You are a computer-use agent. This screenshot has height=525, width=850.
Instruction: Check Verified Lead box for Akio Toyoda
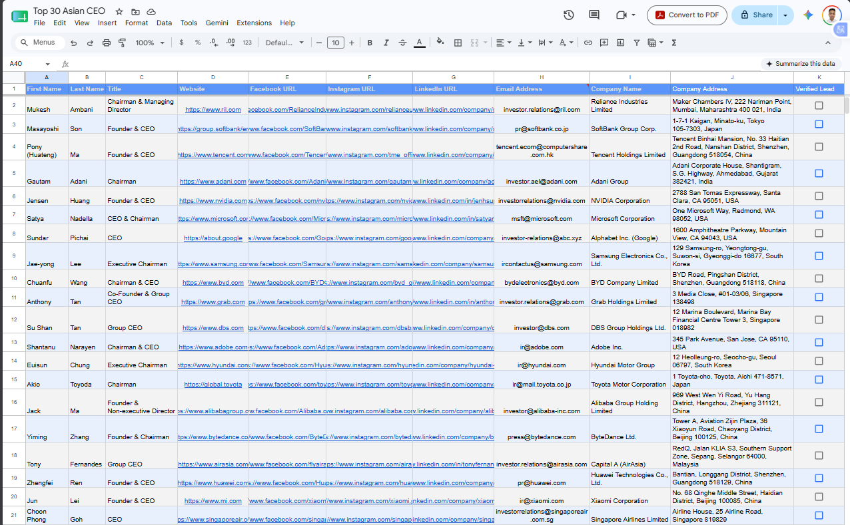click(819, 379)
